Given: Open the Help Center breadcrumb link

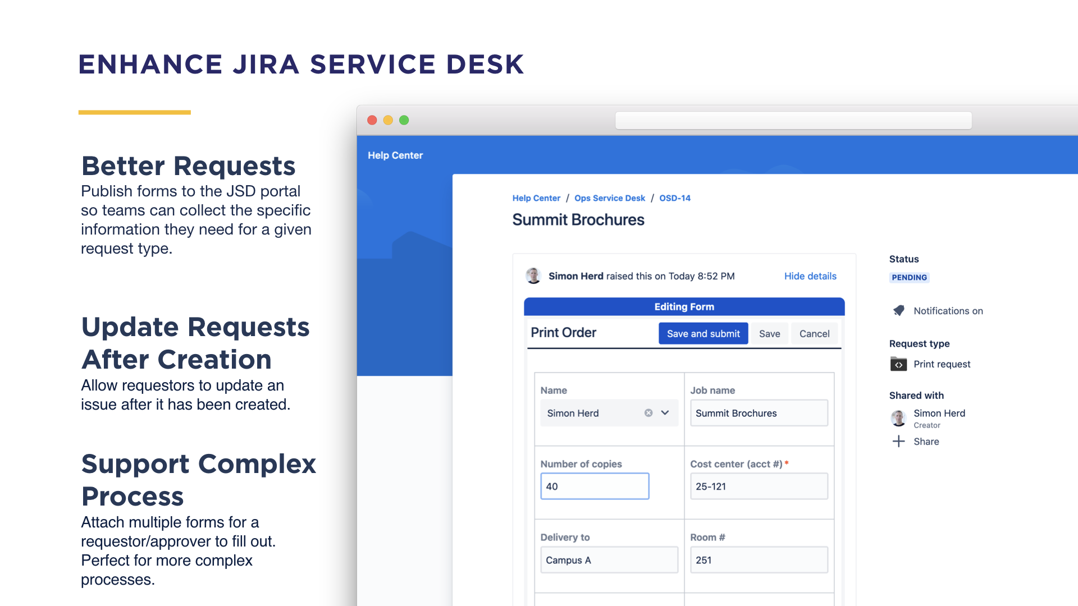Looking at the screenshot, I should (x=536, y=198).
